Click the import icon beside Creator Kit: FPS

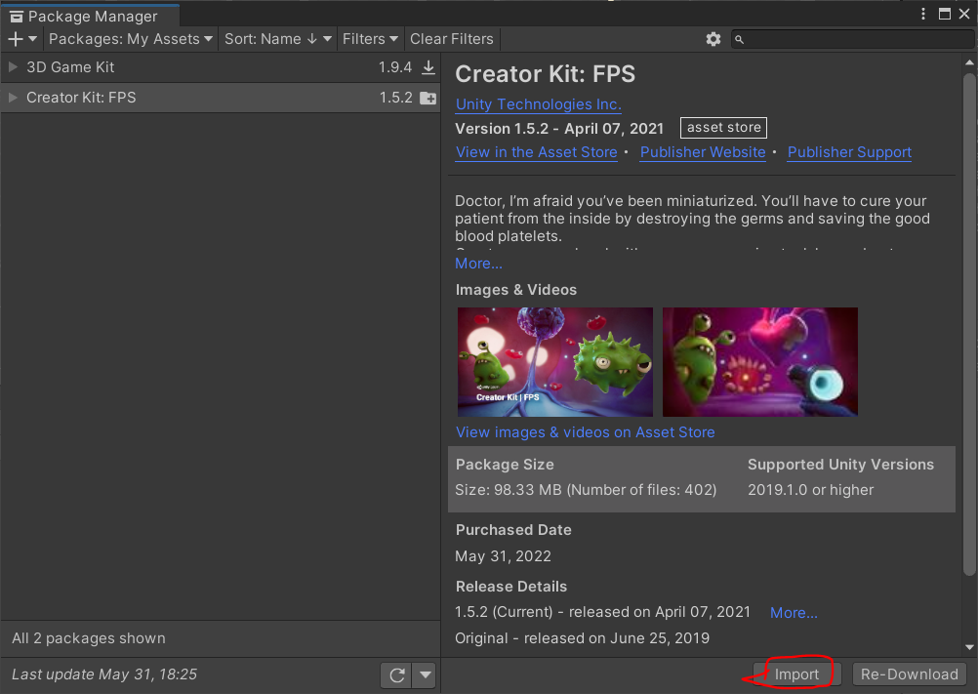click(428, 98)
